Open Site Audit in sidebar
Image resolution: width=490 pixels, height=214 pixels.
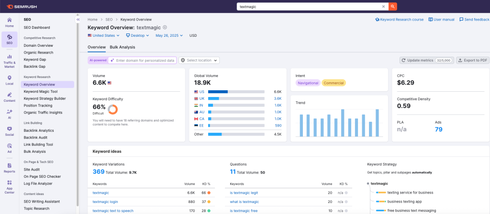click(x=33, y=170)
